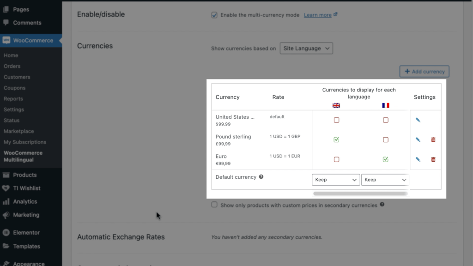The image size is (473, 266).
Task: Click the '€99,99' price sample text
Action: pos(223,163)
